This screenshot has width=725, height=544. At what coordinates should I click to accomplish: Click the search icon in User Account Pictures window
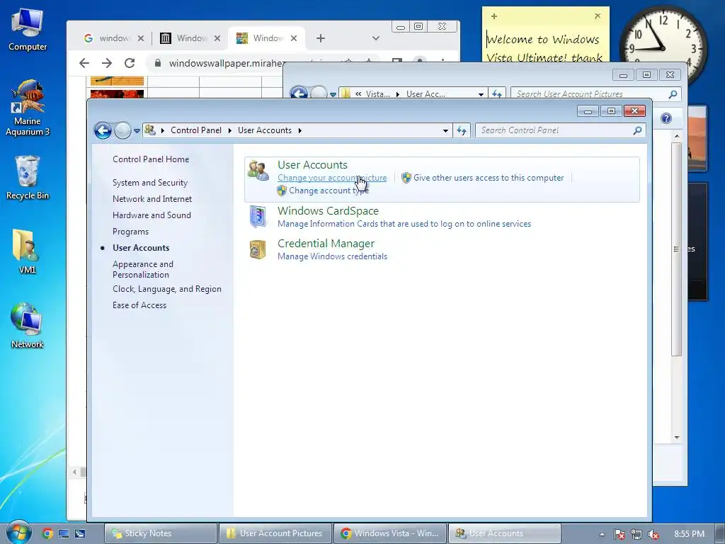(673, 94)
